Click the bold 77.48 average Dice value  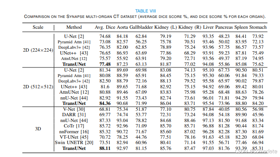coord(105,64)
